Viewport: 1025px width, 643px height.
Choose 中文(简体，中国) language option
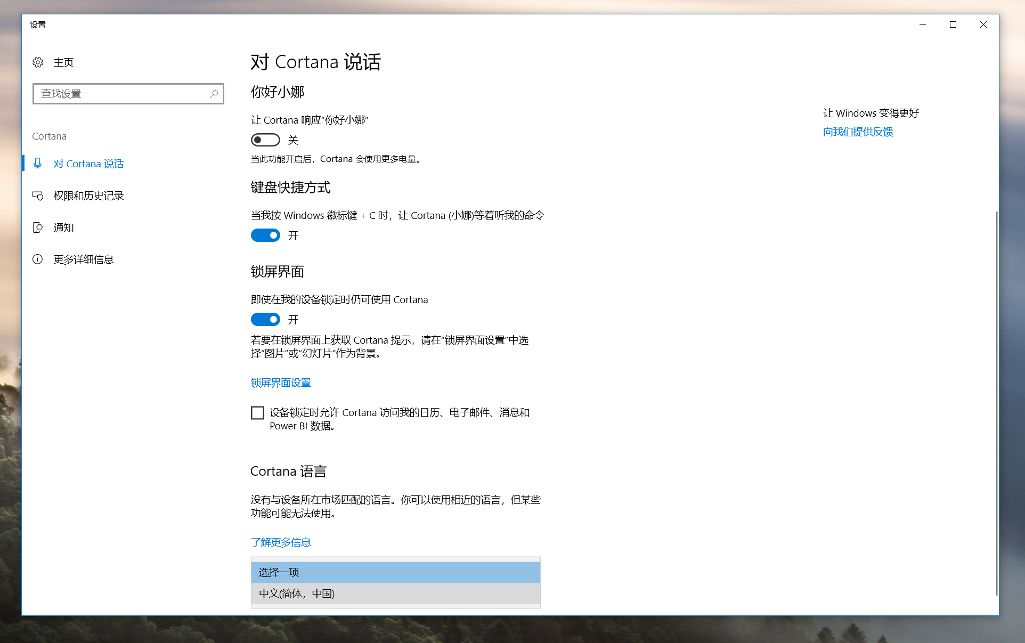[395, 593]
